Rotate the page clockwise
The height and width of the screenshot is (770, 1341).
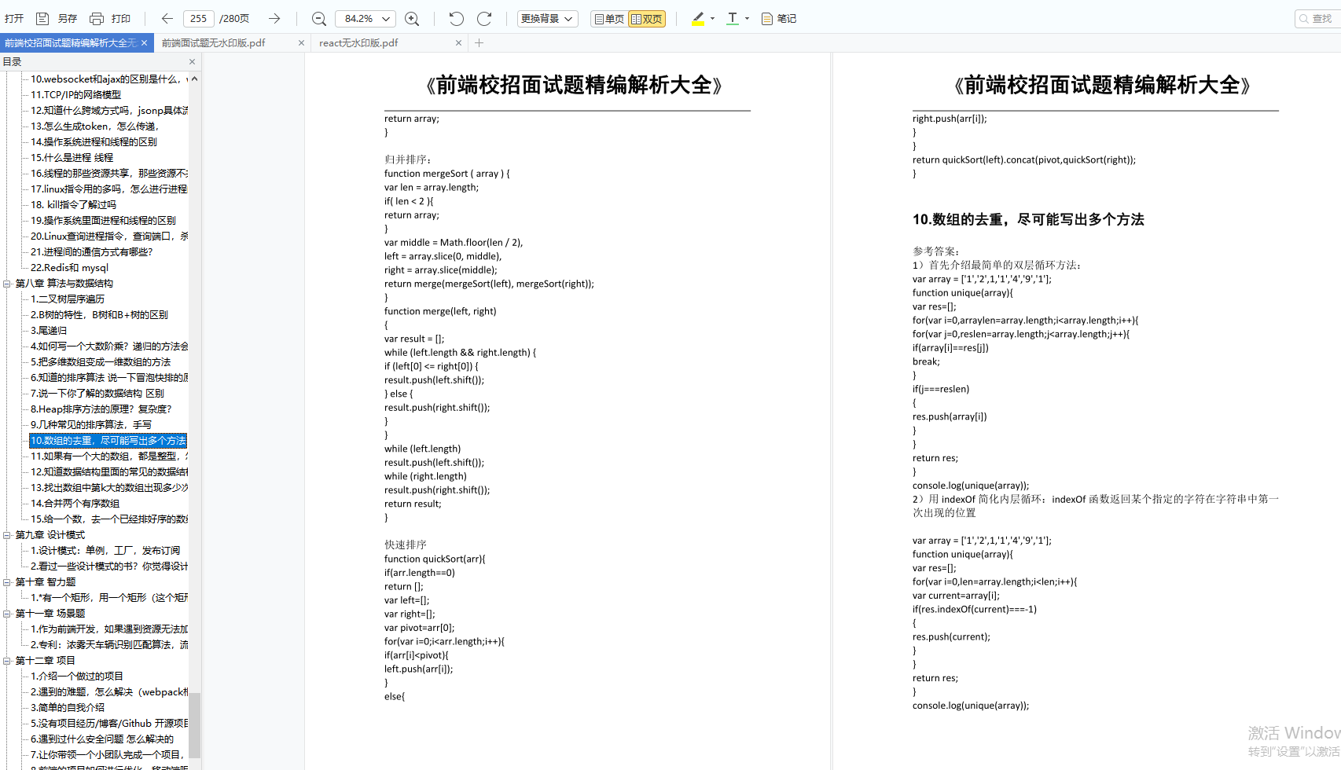tap(484, 18)
